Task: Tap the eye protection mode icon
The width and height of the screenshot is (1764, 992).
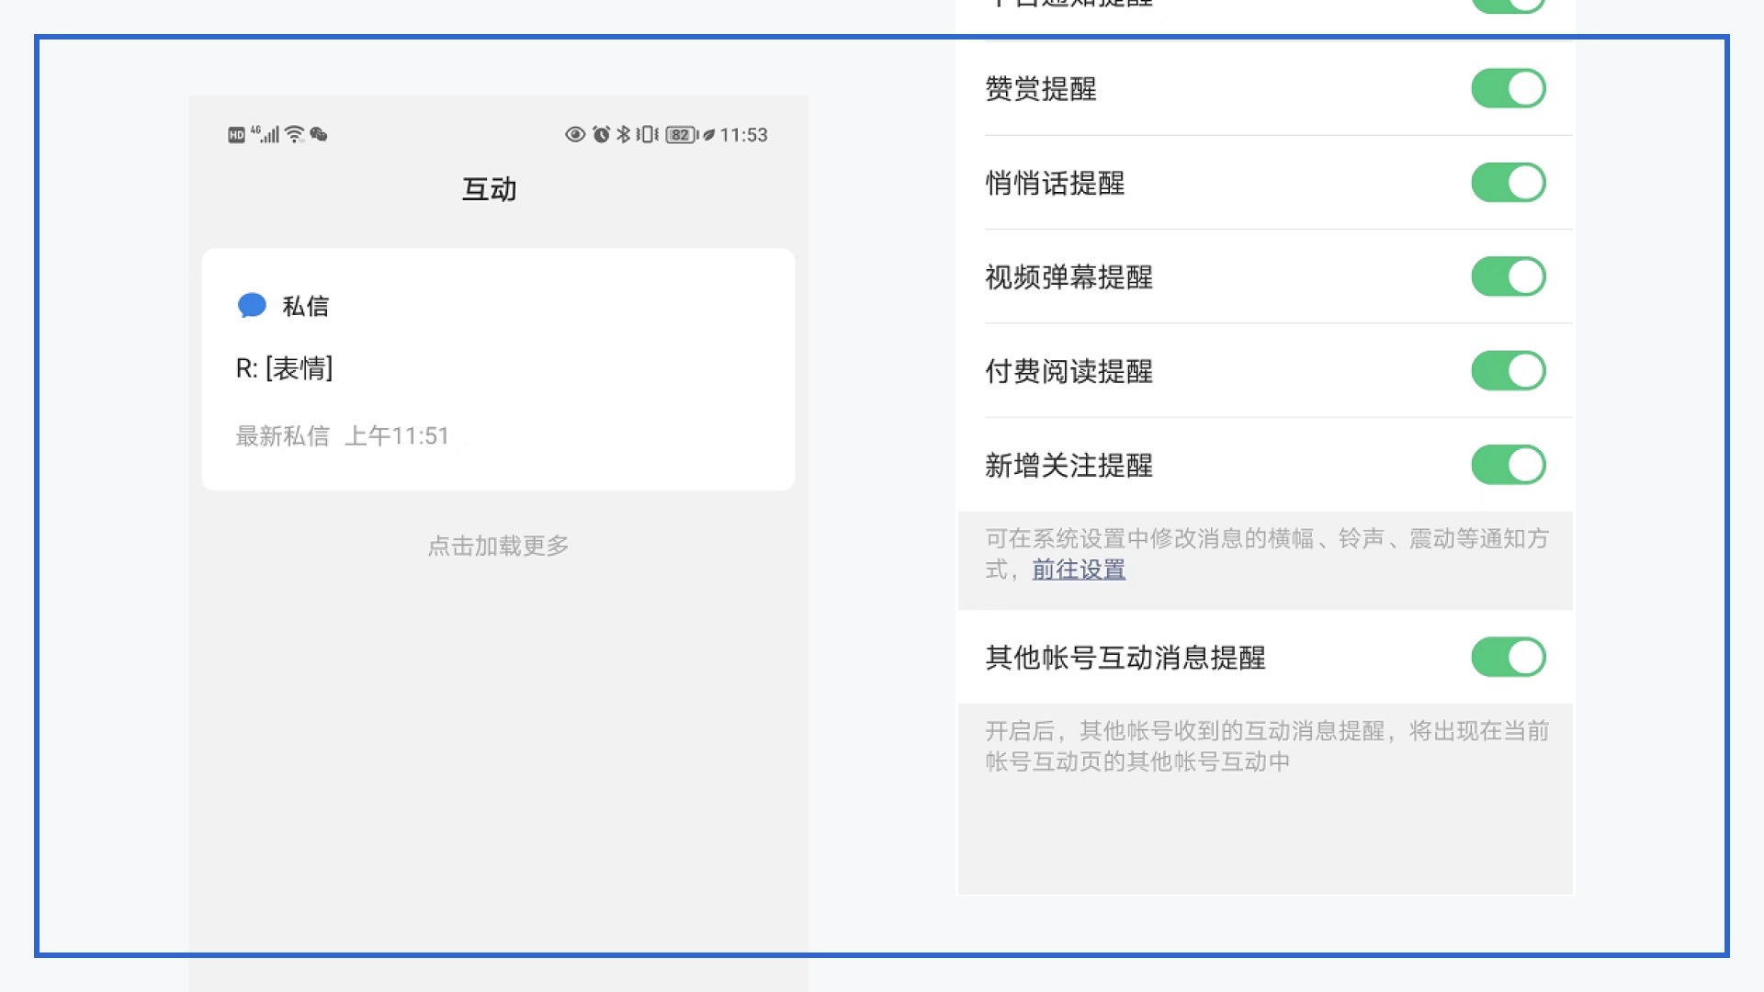Action: (x=575, y=134)
